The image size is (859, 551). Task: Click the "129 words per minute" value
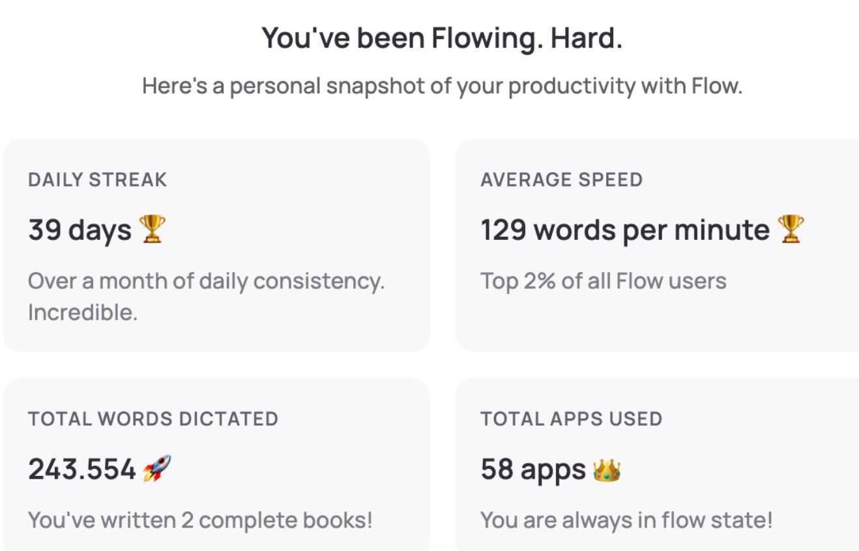624,230
